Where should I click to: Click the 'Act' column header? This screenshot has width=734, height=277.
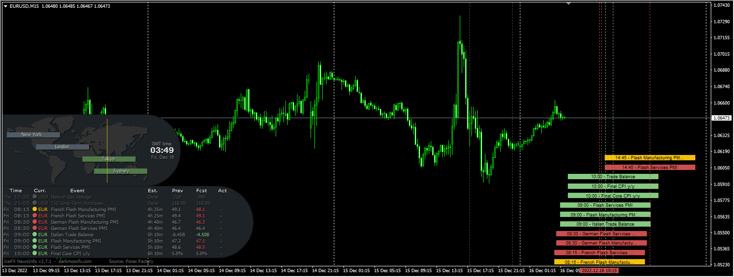(x=222, y=191)
